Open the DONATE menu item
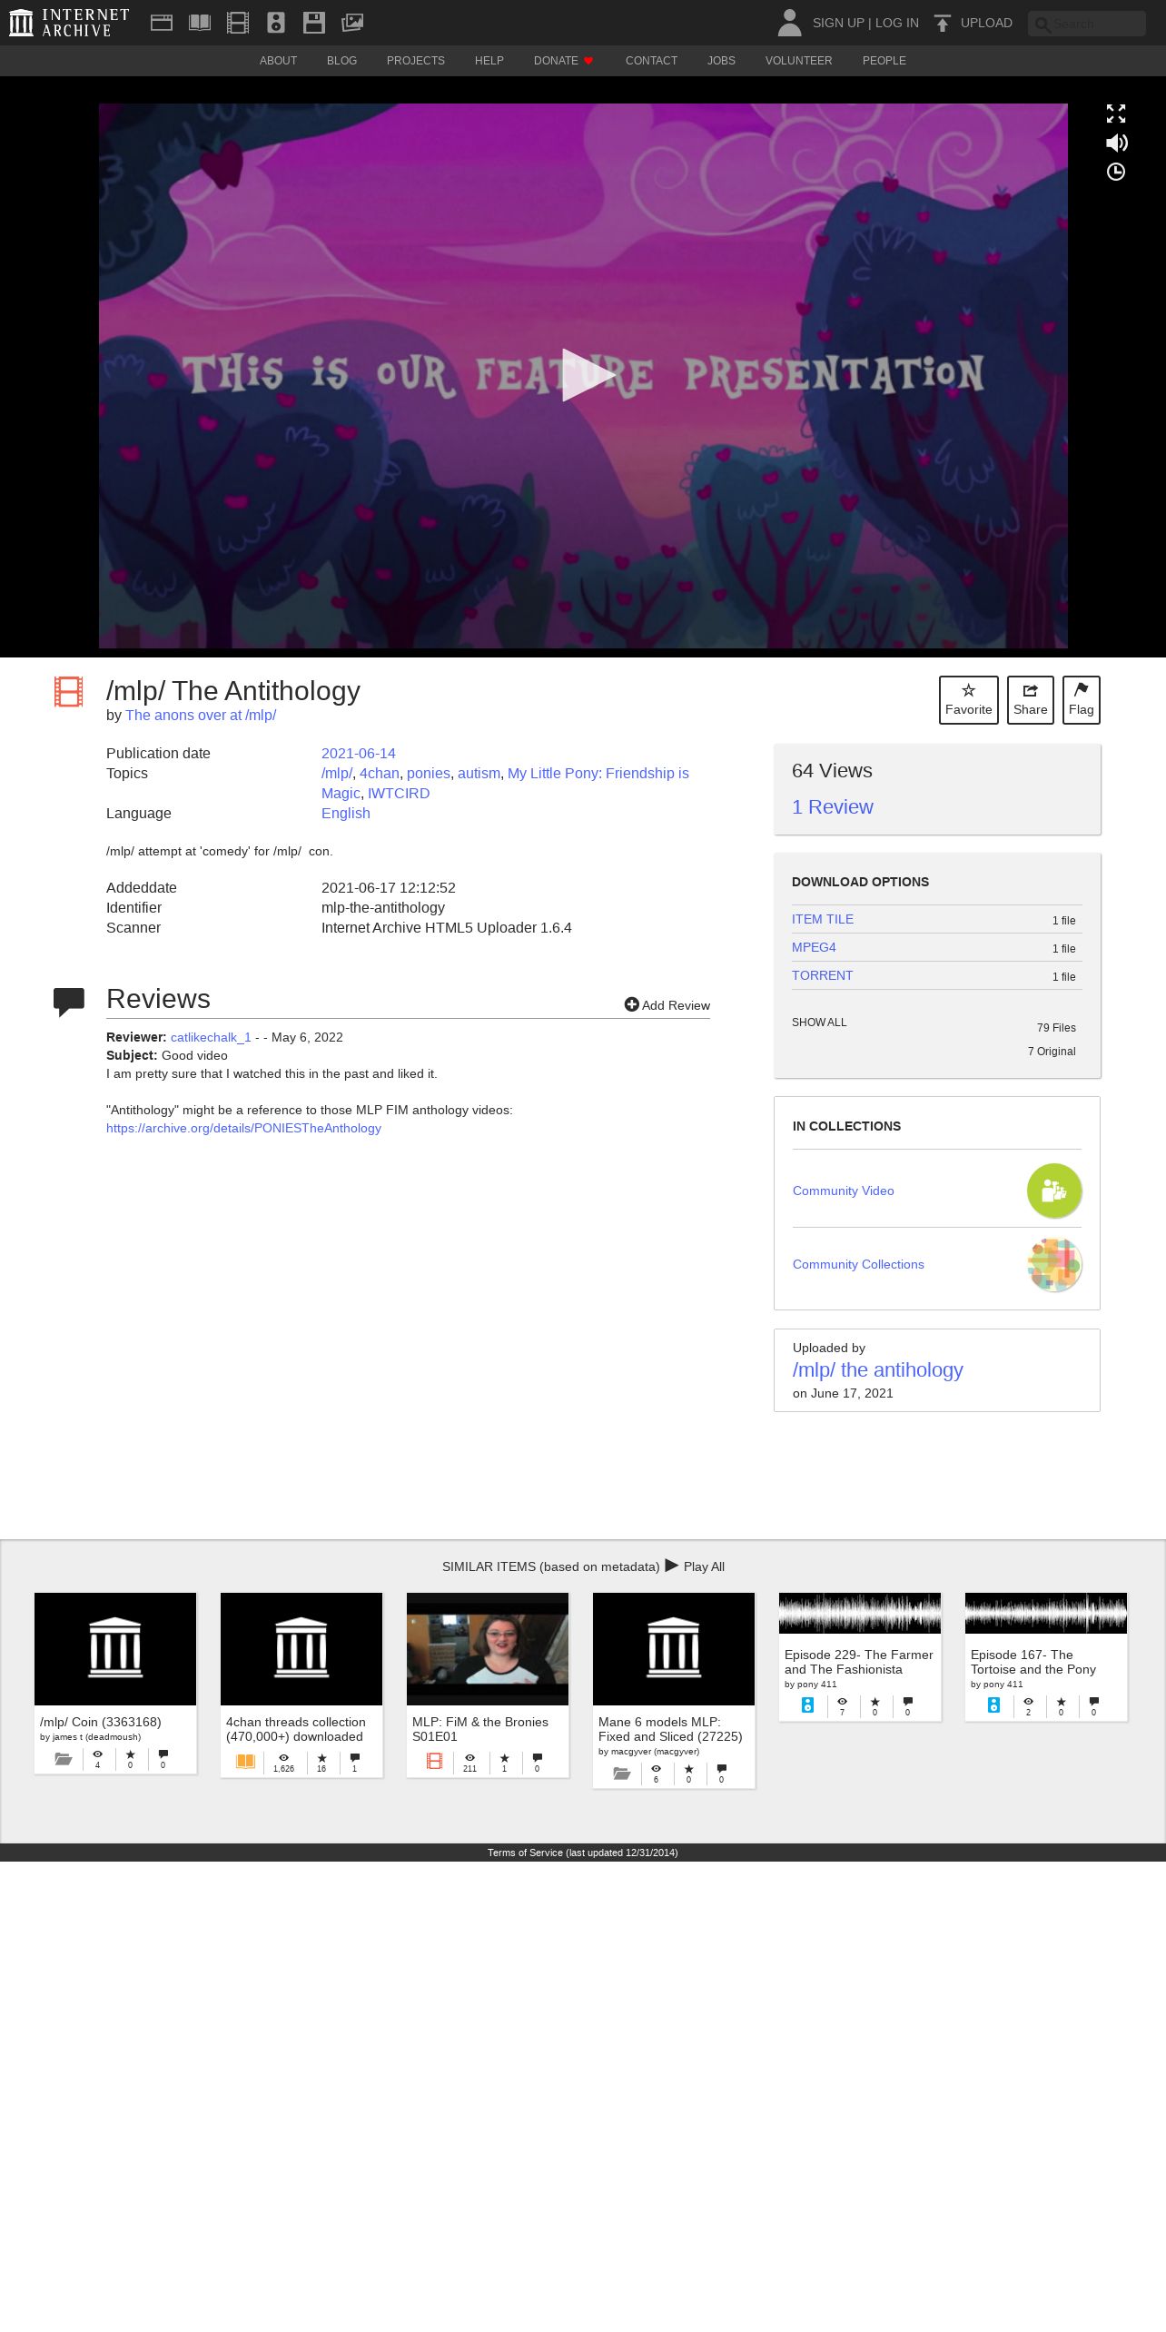 click(564, 61)
